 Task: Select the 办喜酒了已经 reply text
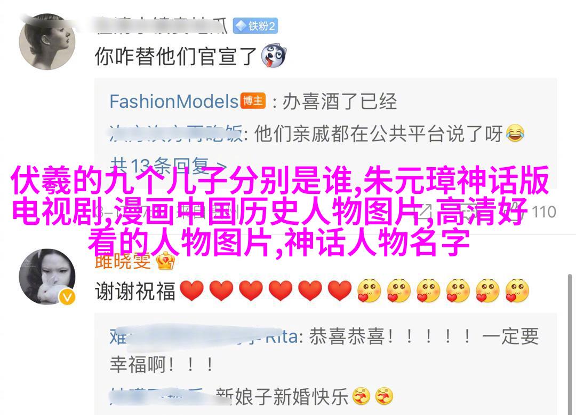pyautogui.click(x=339, y=101)
